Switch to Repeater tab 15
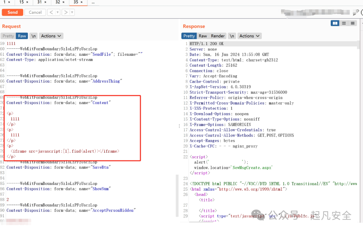363x230 pixels. click(x=21, y=2)
